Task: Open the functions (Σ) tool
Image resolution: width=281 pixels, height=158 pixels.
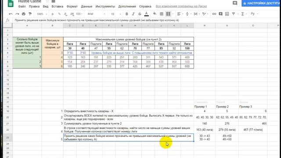Action: click(x=242, y=14)
